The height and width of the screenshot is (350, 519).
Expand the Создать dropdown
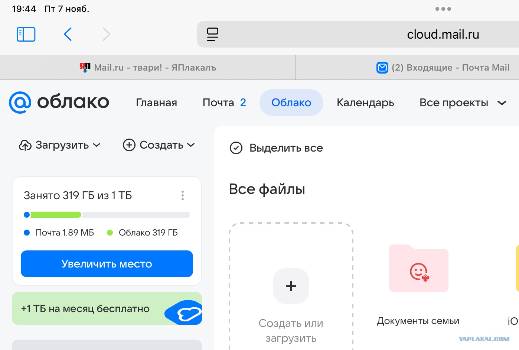[x=159, y=145]
